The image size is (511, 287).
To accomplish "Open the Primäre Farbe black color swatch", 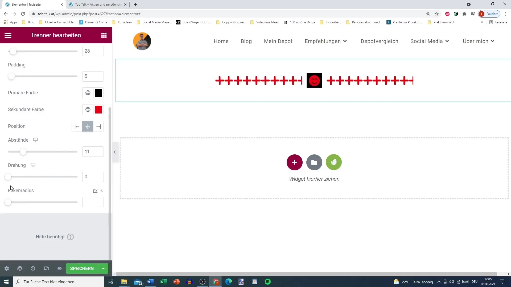I will 98,93.
